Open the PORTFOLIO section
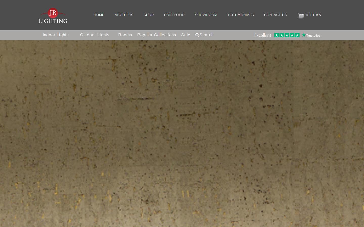 click(x=174, y=15)
